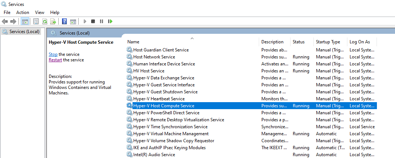The image size is (395, 158).
Task: Click the Restart Service icon
Action: 110,21
